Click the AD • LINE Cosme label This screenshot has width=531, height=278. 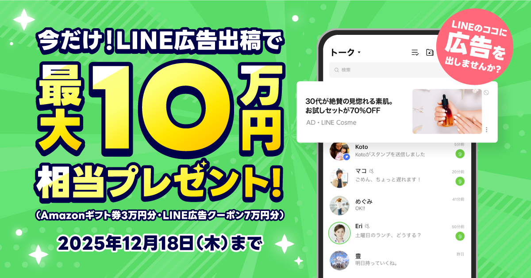click(331, 123)
